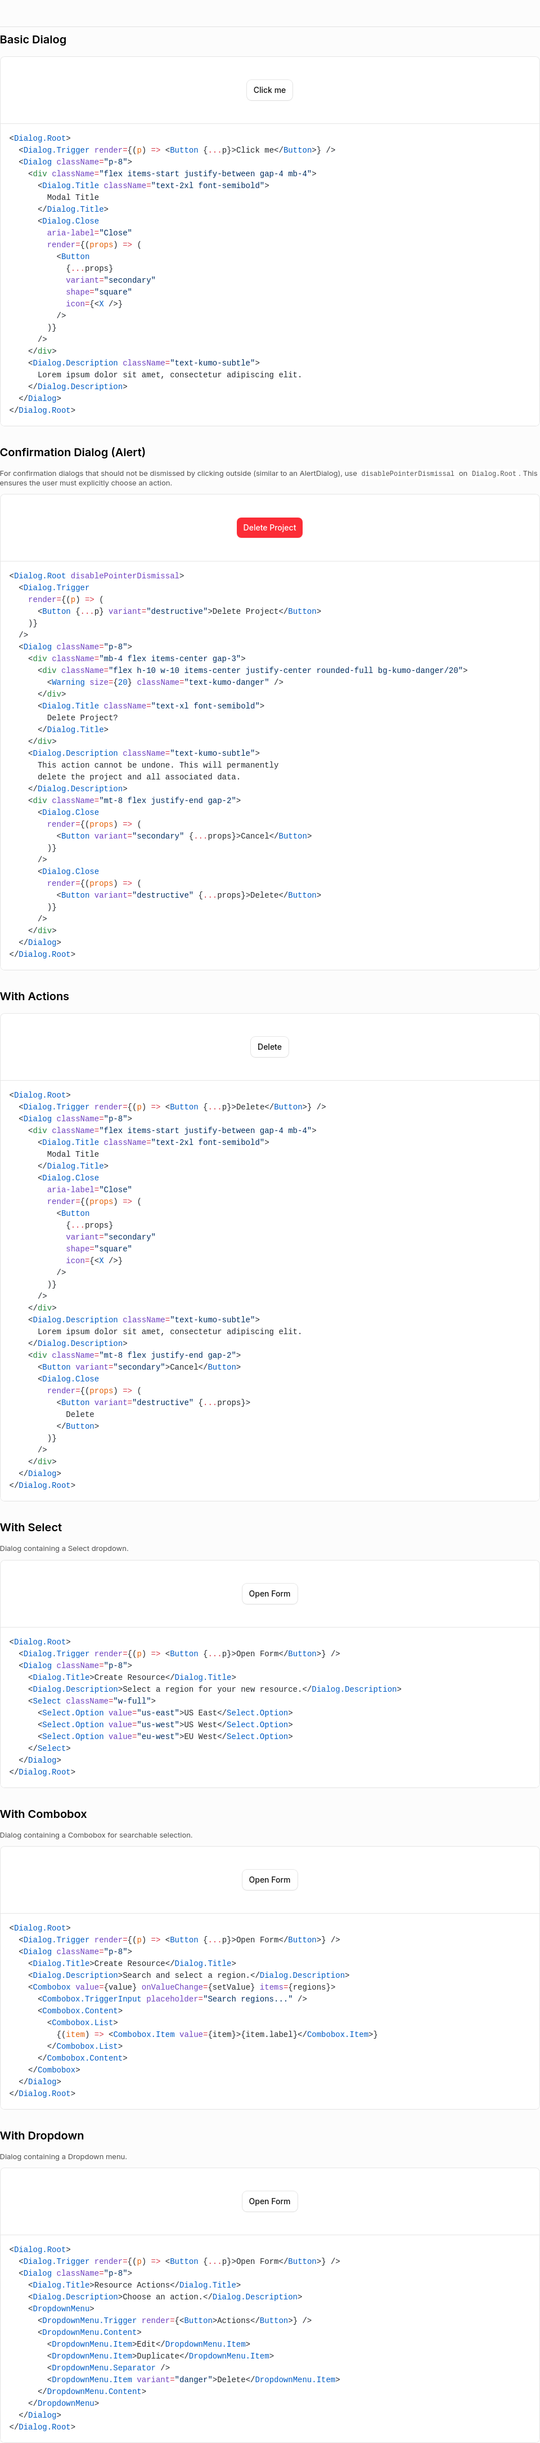Click the Combobox.TriggerInput placeholder code line

[x=173, y=1999]
